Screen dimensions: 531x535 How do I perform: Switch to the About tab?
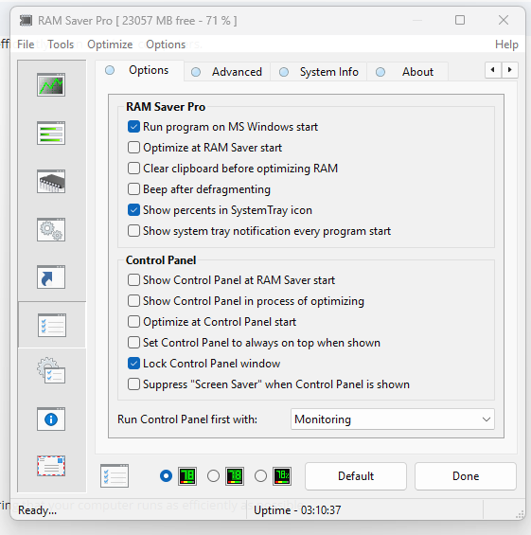tap(408, 72)
